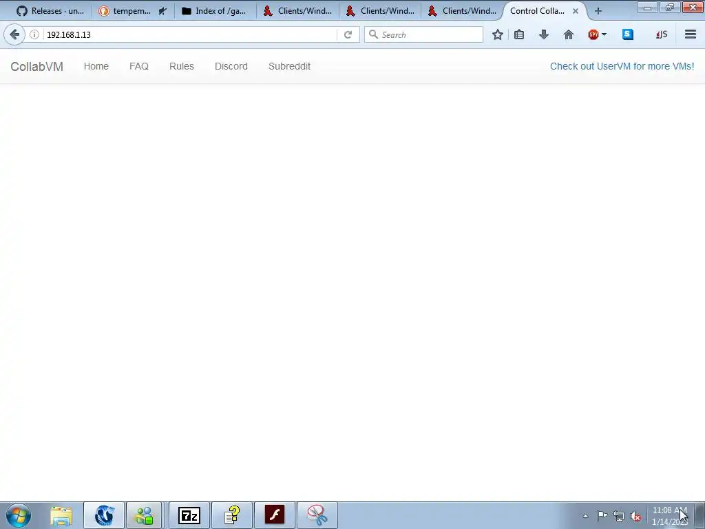Switch to the tempem... DuckDuckGo tab
Screen dimensions: 705x529
[131, 11]
